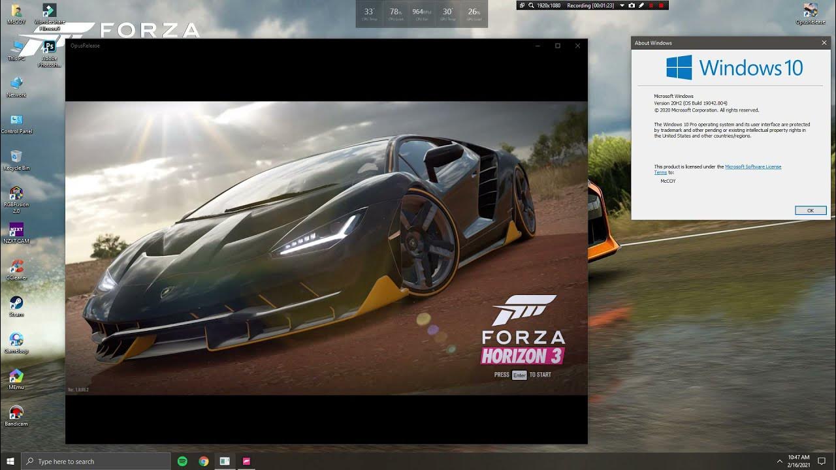Click the 1920x1080 resolution text in Bandicam bar

click(549, 5)
